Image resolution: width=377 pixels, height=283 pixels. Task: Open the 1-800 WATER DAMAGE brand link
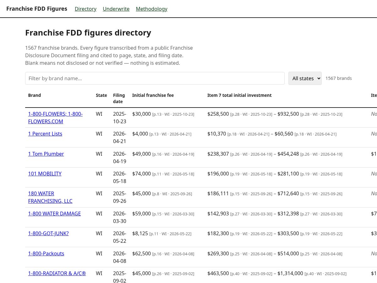54,214
